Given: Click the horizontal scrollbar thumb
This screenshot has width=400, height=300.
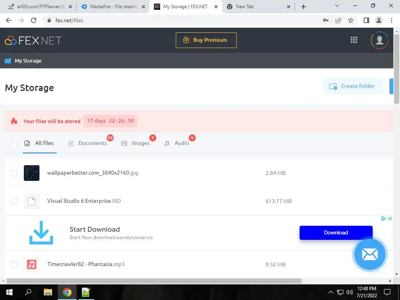Looking at the screenshot, I should pyautogui.click(x=154, y=281).
